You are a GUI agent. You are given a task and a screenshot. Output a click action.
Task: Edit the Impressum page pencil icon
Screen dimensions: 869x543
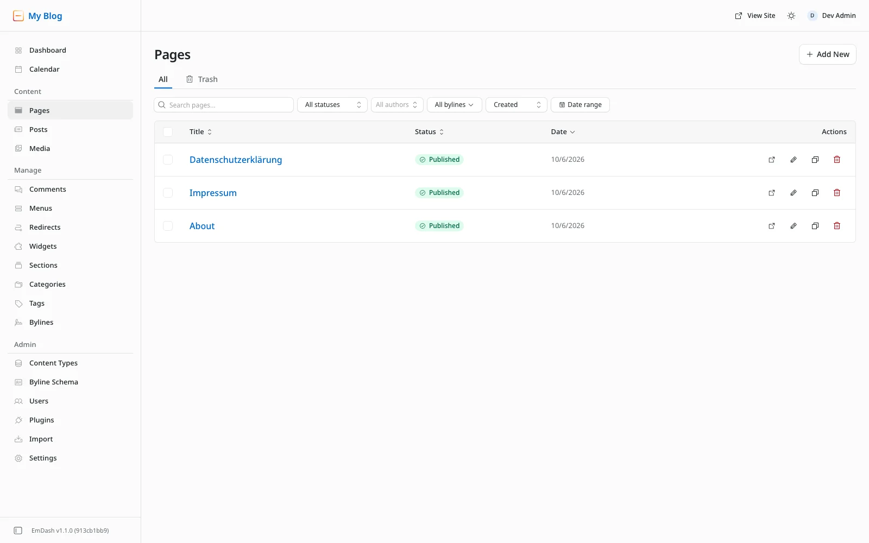pos(794,193)
